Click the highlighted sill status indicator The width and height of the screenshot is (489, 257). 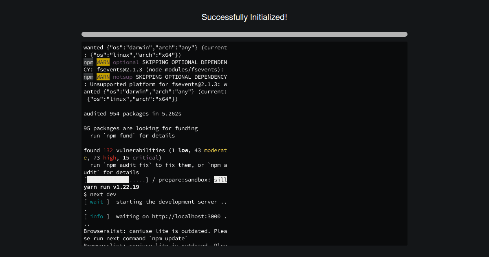[220, 179]
